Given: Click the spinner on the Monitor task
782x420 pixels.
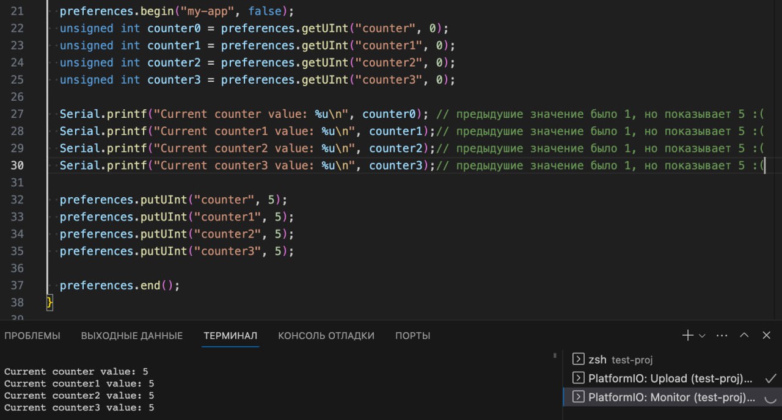Looking at the screenshot, I should 770,397.
